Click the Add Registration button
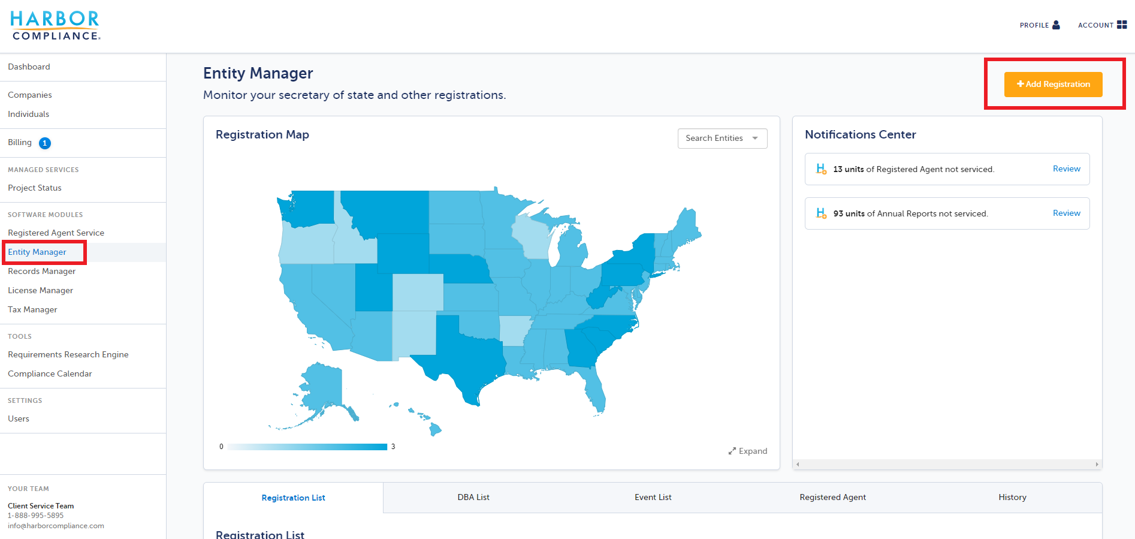 1053,85
